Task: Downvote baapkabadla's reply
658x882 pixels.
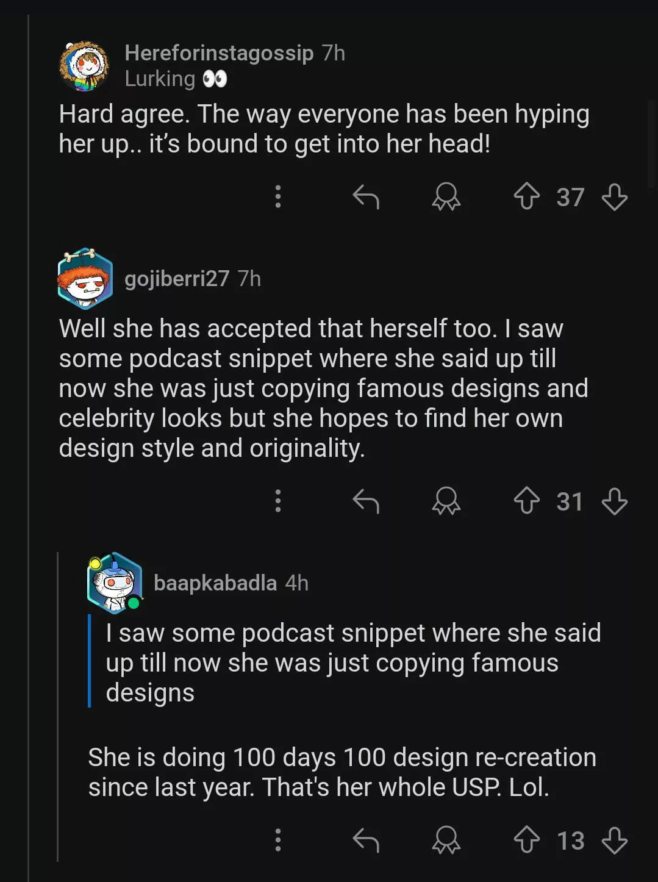Action: pos(614,840)
